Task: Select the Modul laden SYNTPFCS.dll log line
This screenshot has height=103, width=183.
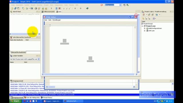Action: (43, 90)
